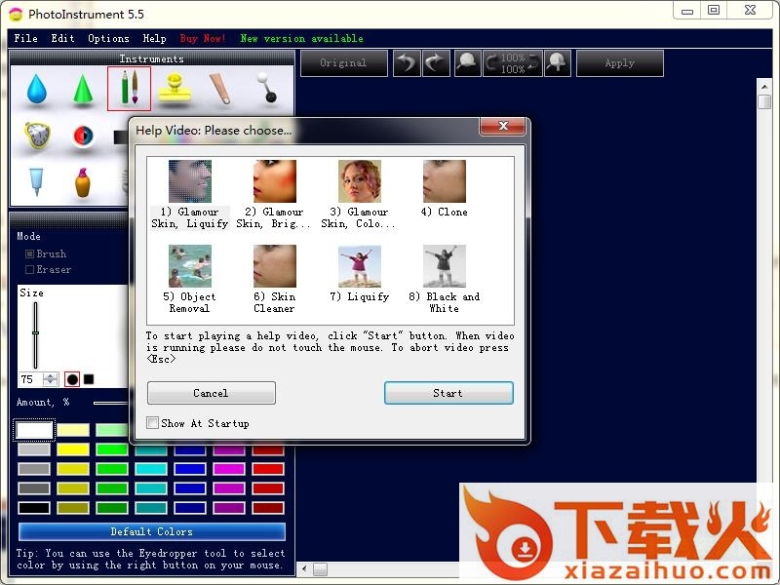Pick the bright blue swatch in third row

point(190,469)
